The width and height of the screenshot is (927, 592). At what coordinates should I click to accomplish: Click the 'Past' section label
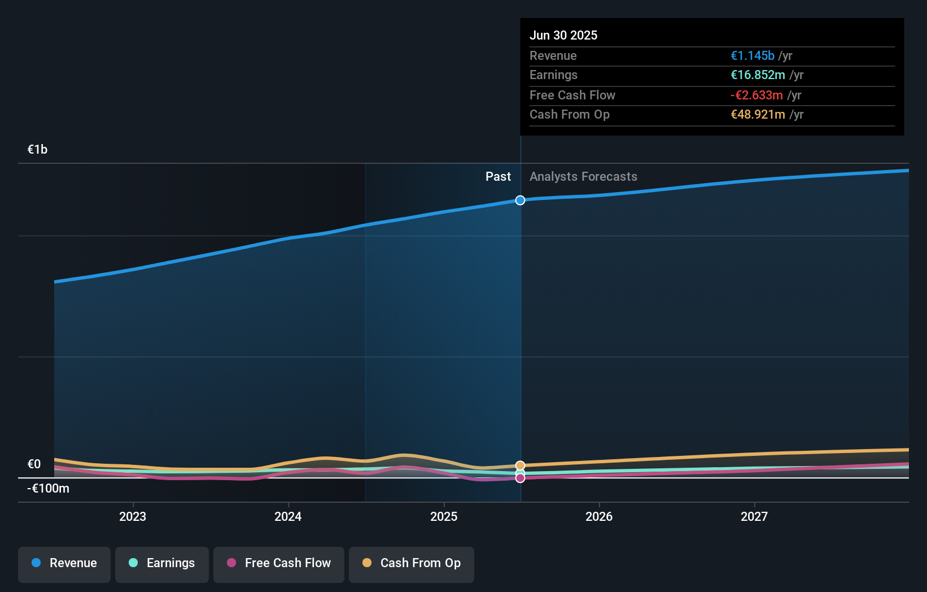pos(498,176)
